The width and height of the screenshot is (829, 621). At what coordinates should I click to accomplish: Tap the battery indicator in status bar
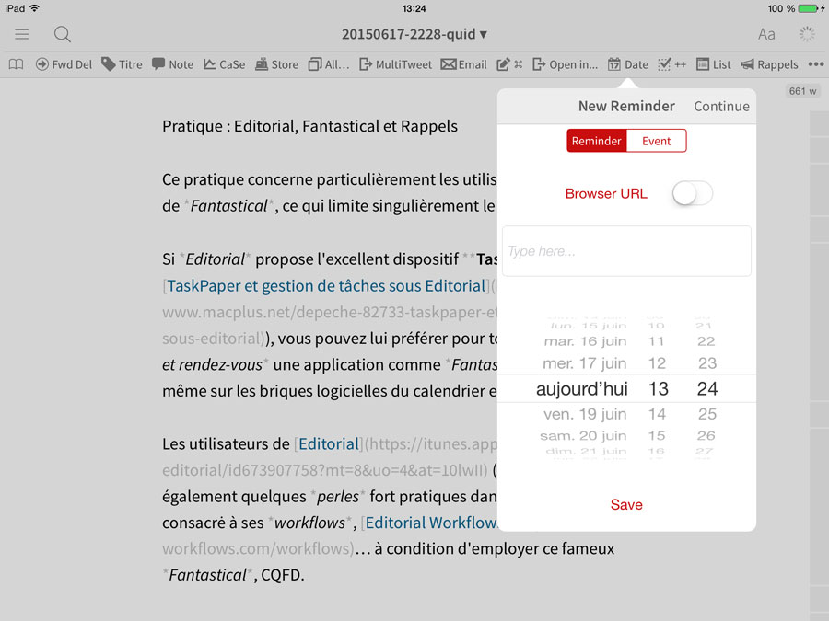[810, 8]
